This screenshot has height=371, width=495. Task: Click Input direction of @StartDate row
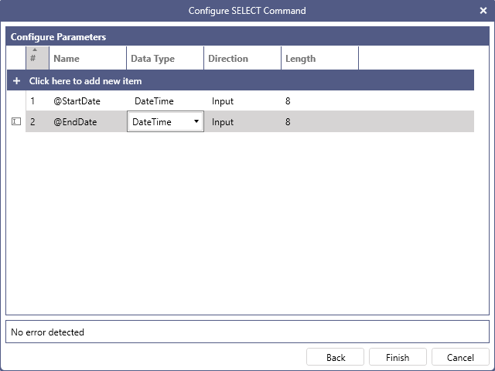coord(223,101)
